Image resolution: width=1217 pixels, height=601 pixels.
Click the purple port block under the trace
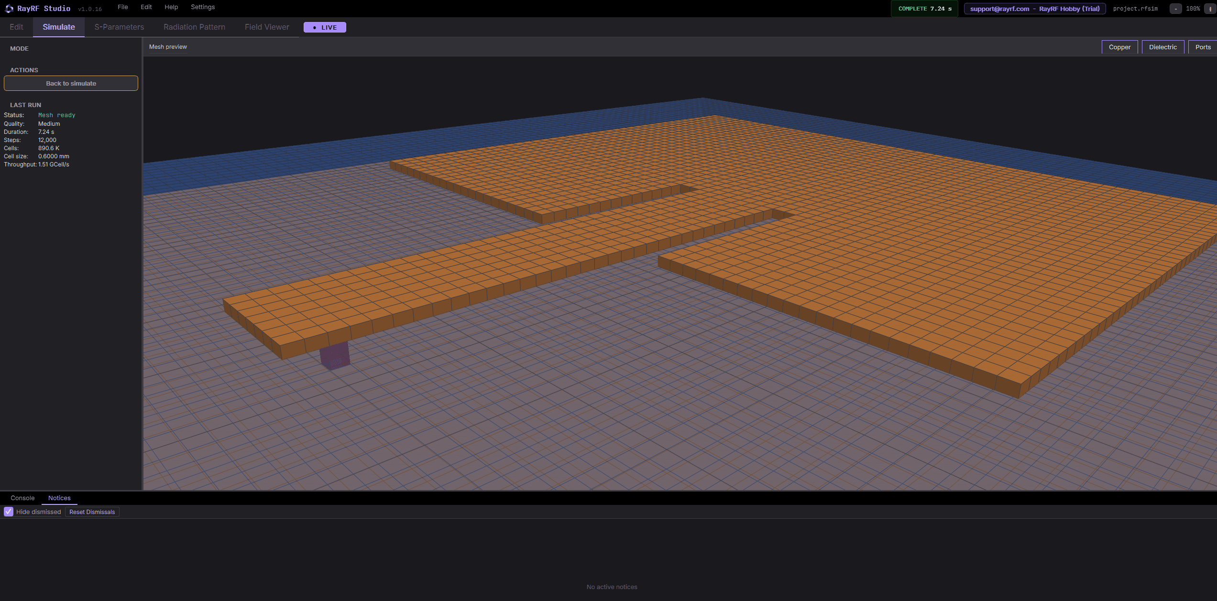pyautogui.click(x=335, y=356)
